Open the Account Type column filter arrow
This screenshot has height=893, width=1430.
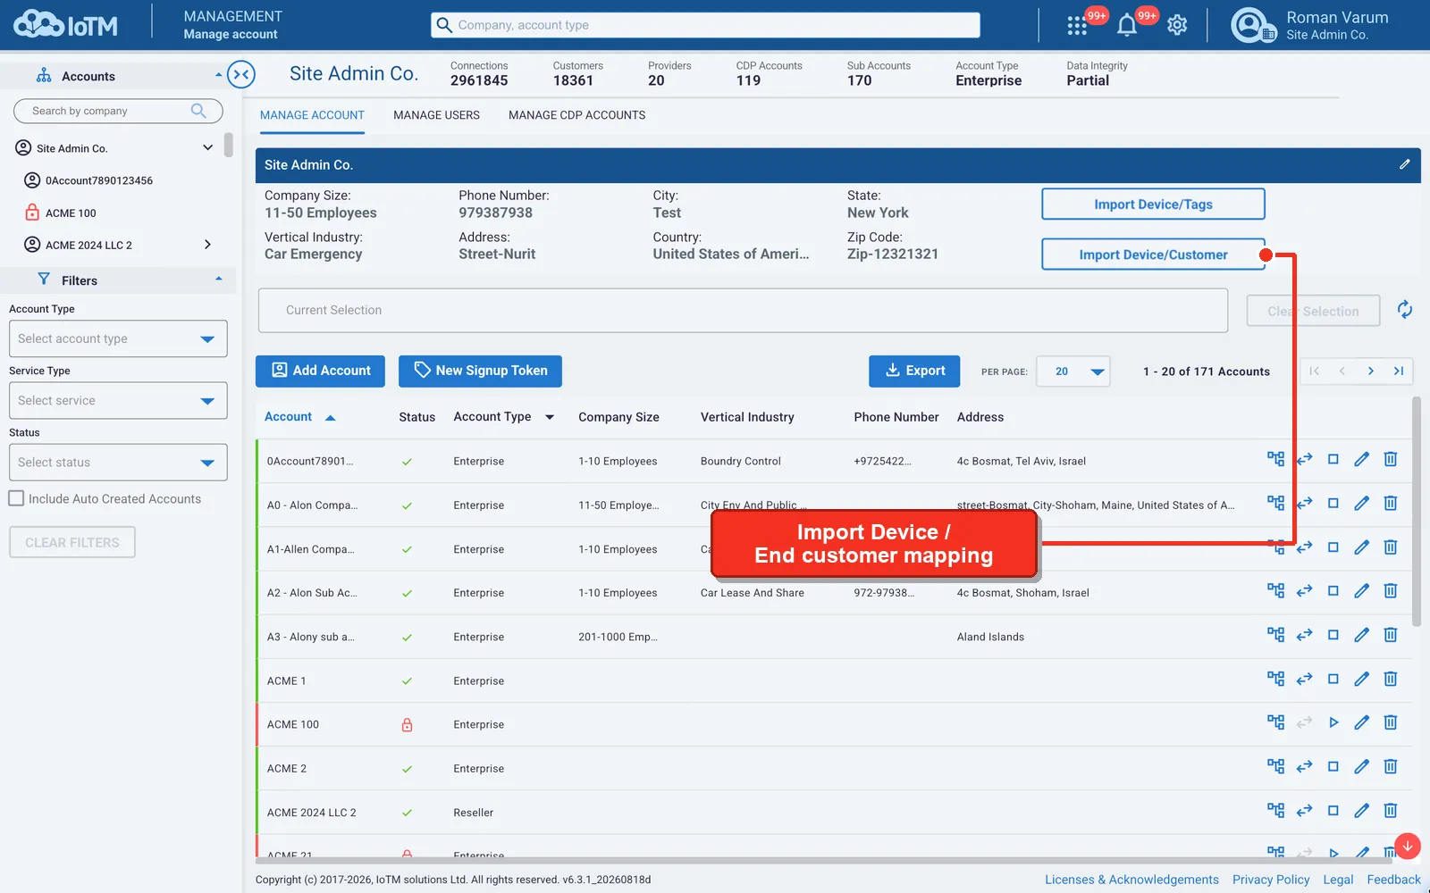coord(550,417)
